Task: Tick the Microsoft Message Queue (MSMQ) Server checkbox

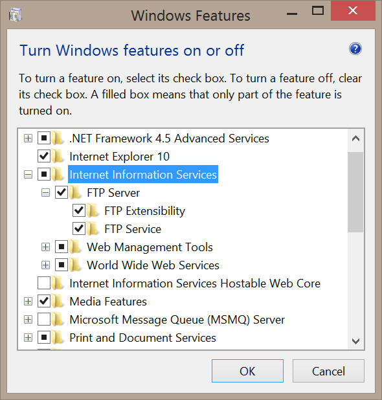Action: (44, 319)
